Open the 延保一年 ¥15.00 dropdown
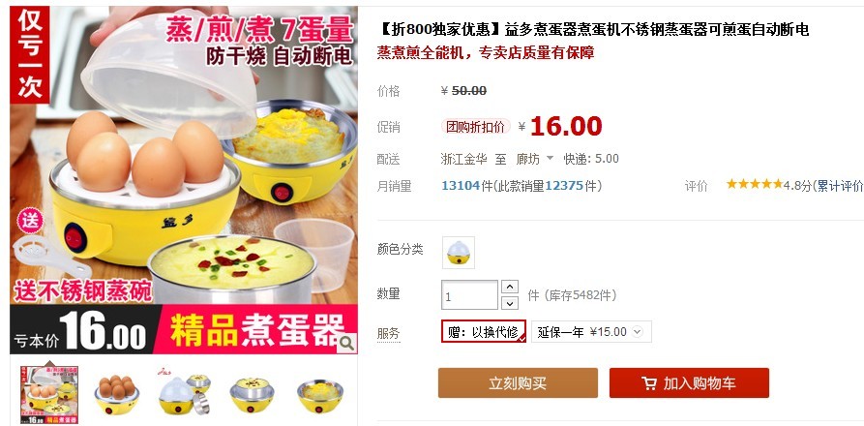The height and width of the screenshot is (426, 864). pos(591,332)
